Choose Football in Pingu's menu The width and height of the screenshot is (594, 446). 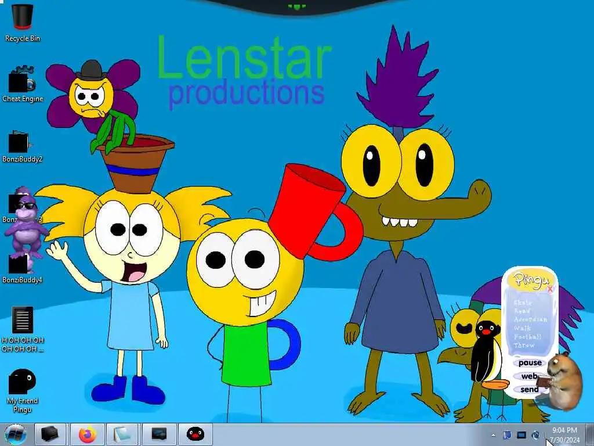click(527, 337)
